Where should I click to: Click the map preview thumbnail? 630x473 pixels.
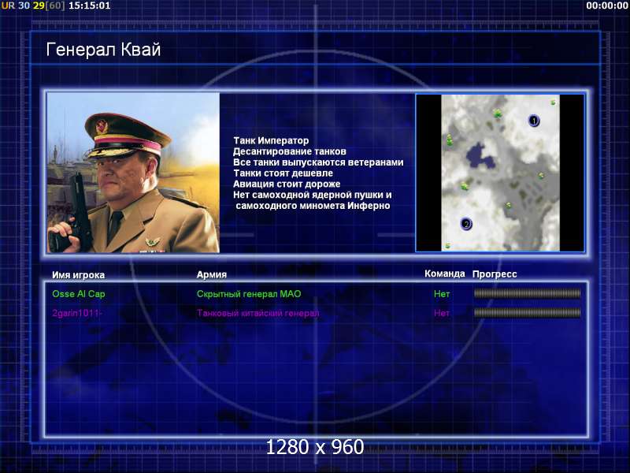(x=500, y=173)
